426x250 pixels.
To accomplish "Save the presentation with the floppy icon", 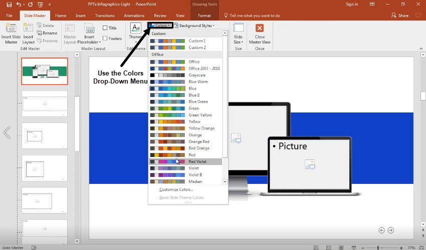I will [x=9, y=4].
